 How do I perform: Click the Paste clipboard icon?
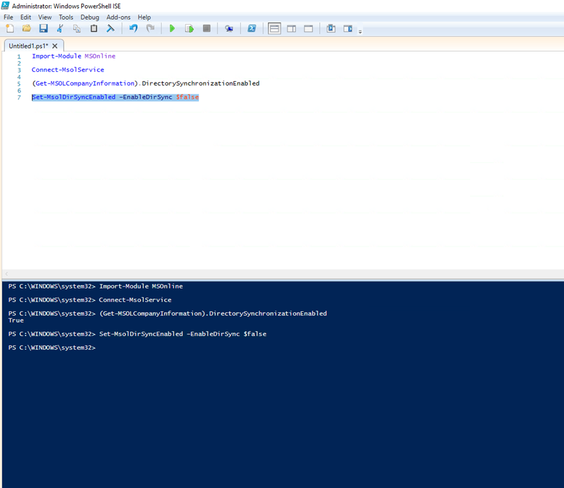pos(94,29)
